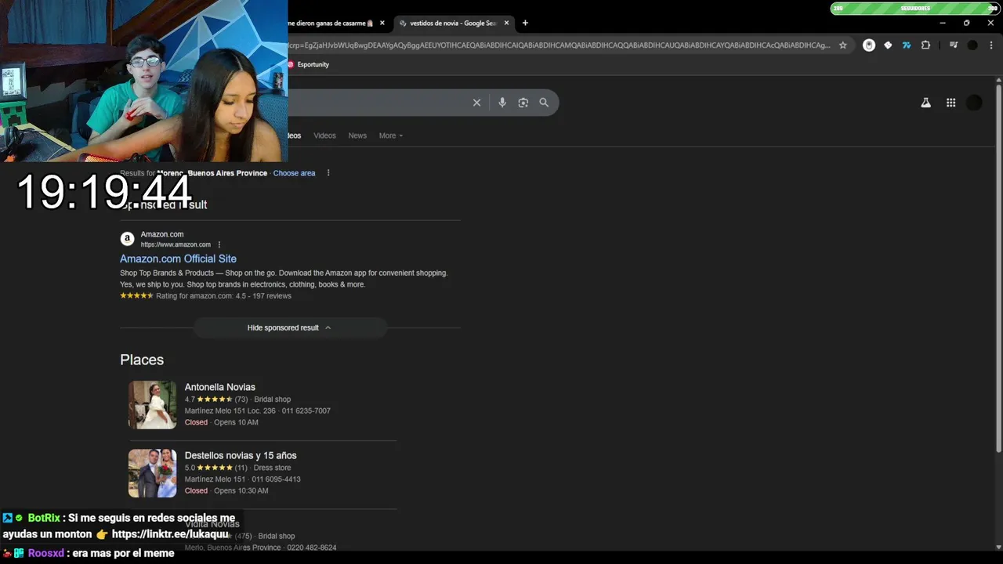Bookmark this page with the star icon
The width and height of the screenshot is (1003, 564).
(843, 45)
